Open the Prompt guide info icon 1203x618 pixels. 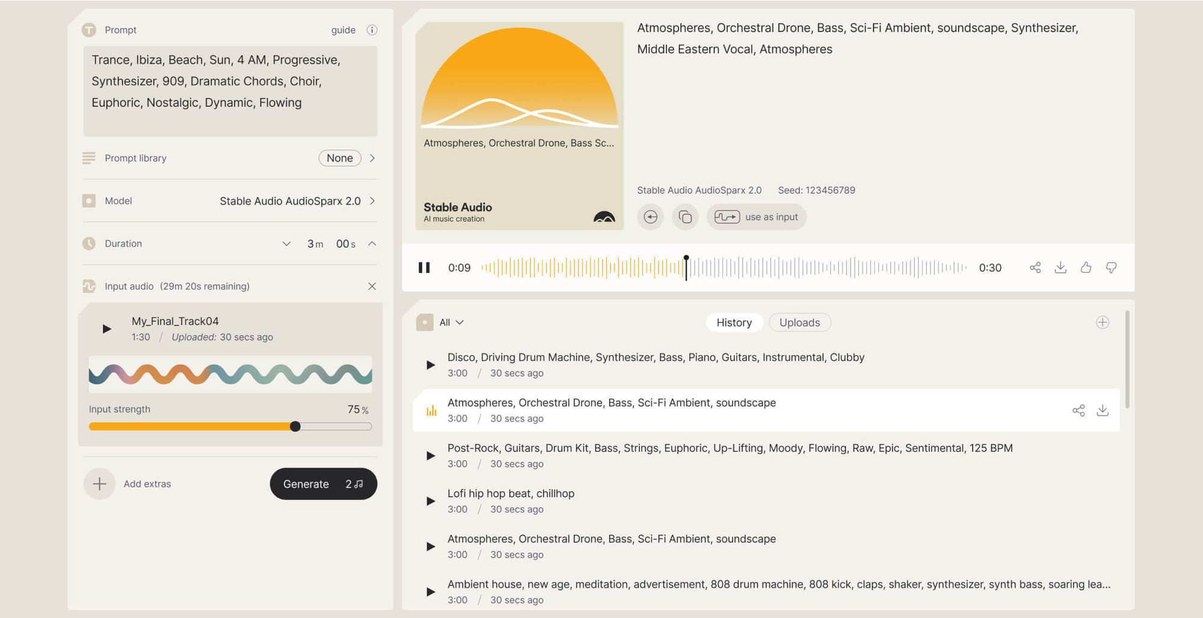(372, 29)
